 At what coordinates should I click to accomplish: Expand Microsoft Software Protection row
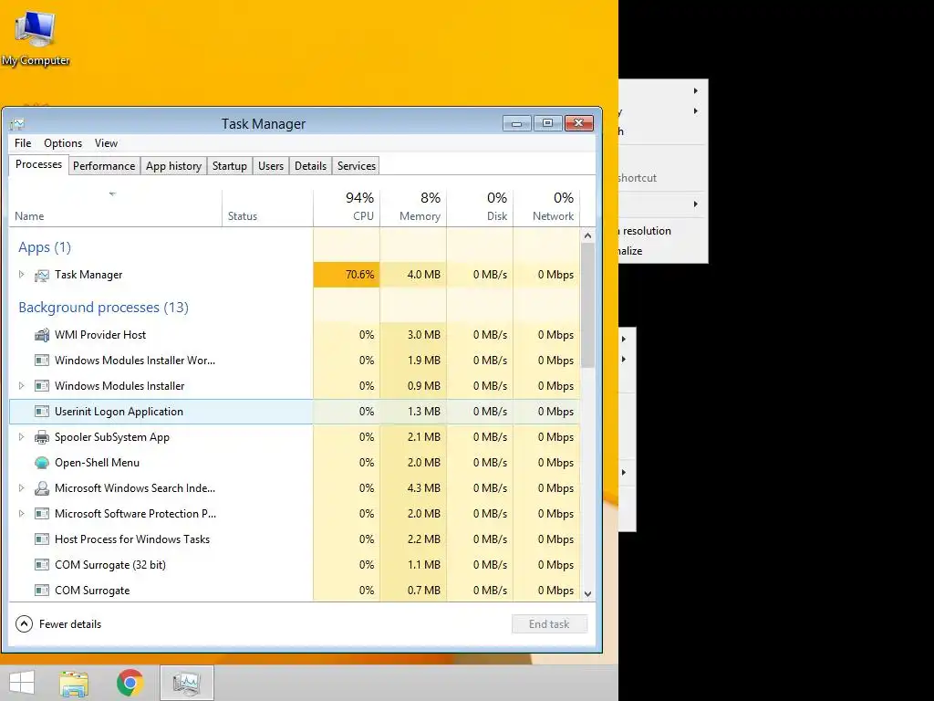(x=22, y=514)
